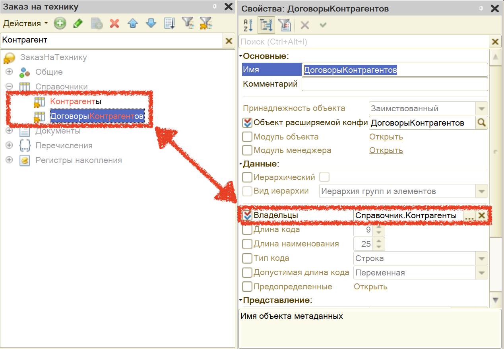Sort properties alphabetically
504x349 pixels.
click(248, 25)
